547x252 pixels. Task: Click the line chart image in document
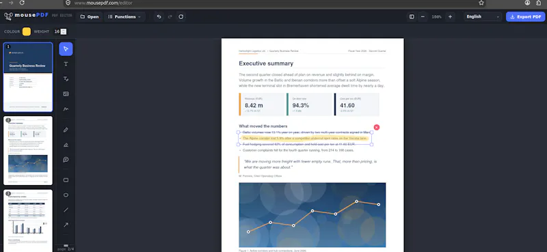pyautogui.click(x=312, y=215)
